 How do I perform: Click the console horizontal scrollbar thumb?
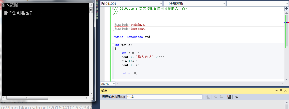coord(27,98)
